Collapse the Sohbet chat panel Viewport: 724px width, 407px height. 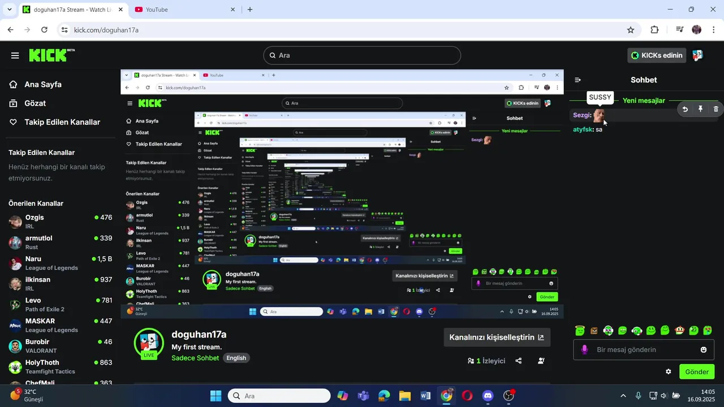coord(578,80)
